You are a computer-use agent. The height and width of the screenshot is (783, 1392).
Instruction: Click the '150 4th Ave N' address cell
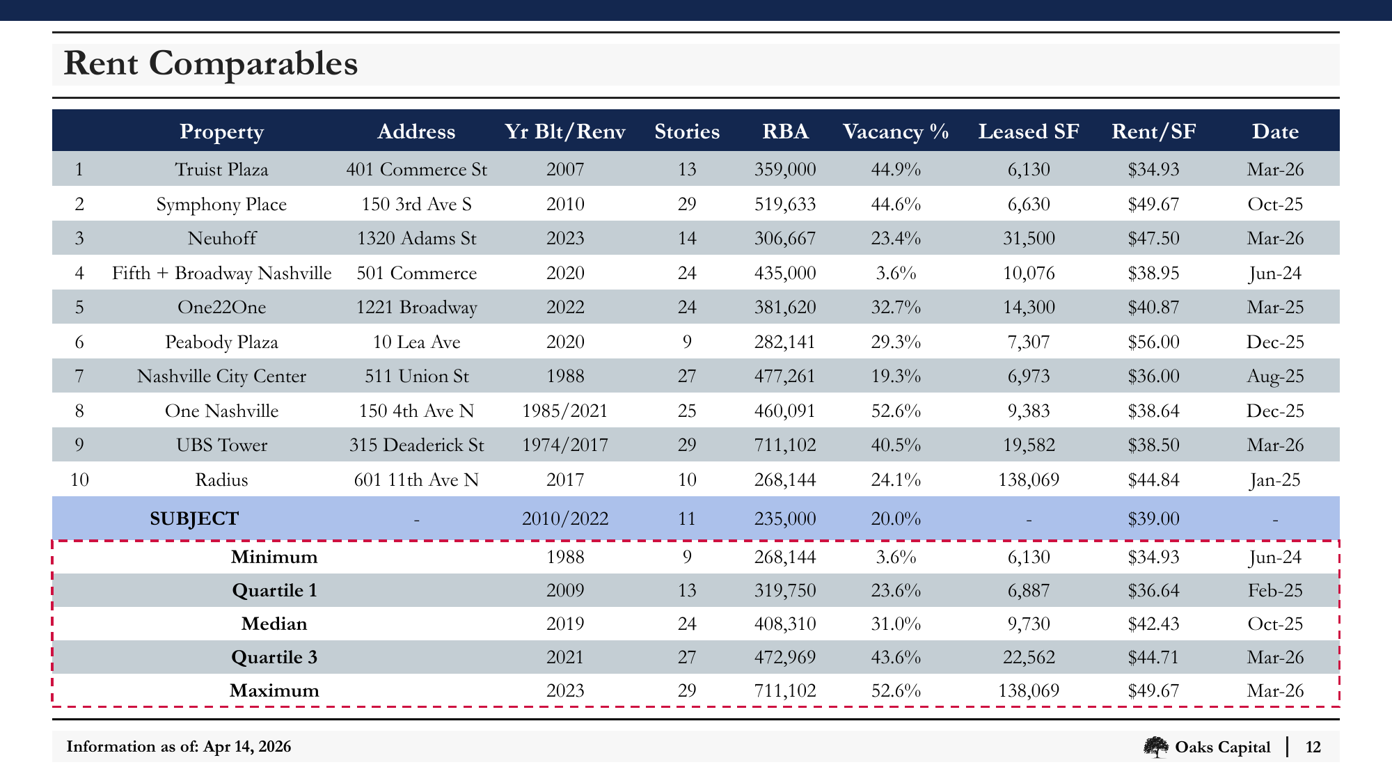[x=416, y=411]
